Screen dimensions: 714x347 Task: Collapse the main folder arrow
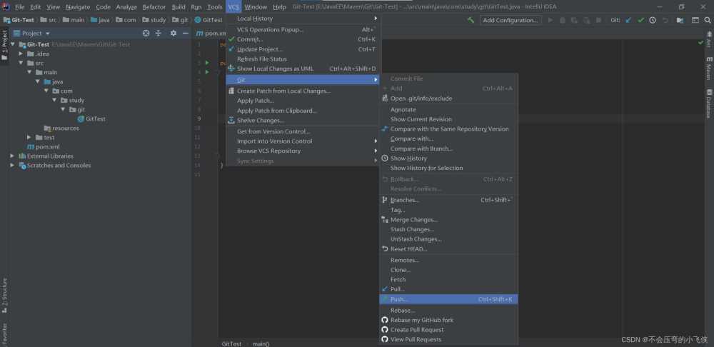[x=29, y=72]
